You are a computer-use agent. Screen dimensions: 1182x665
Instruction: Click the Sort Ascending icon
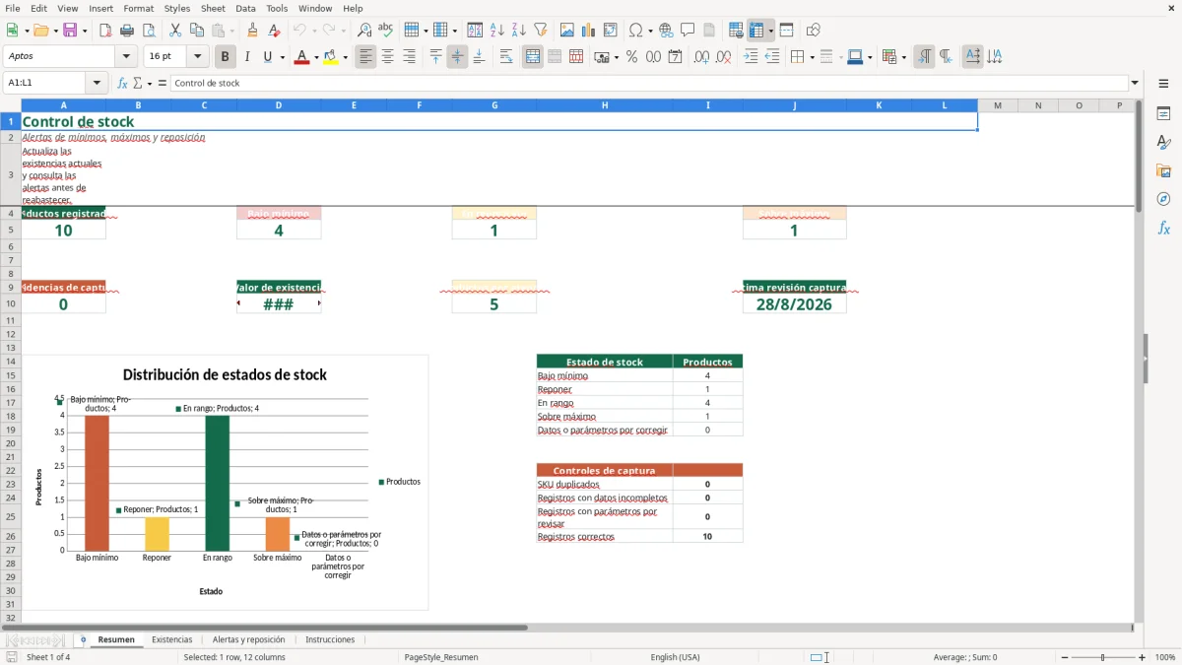pos(496,31)
